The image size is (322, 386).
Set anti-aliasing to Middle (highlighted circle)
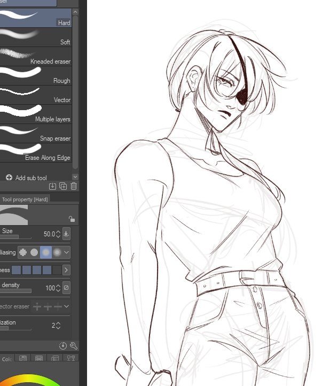[x=46, y=252]
